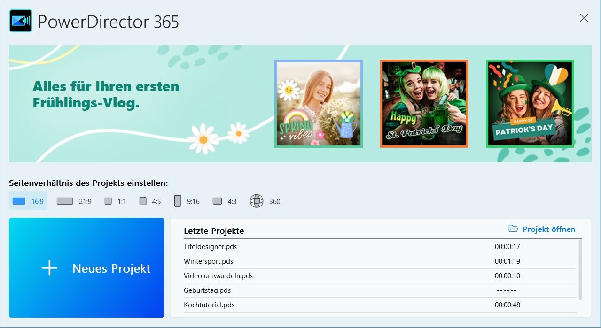Screen dimensions: 601x328
Task: Open recent project Wintersport.pds
Action: coord(208,261)
